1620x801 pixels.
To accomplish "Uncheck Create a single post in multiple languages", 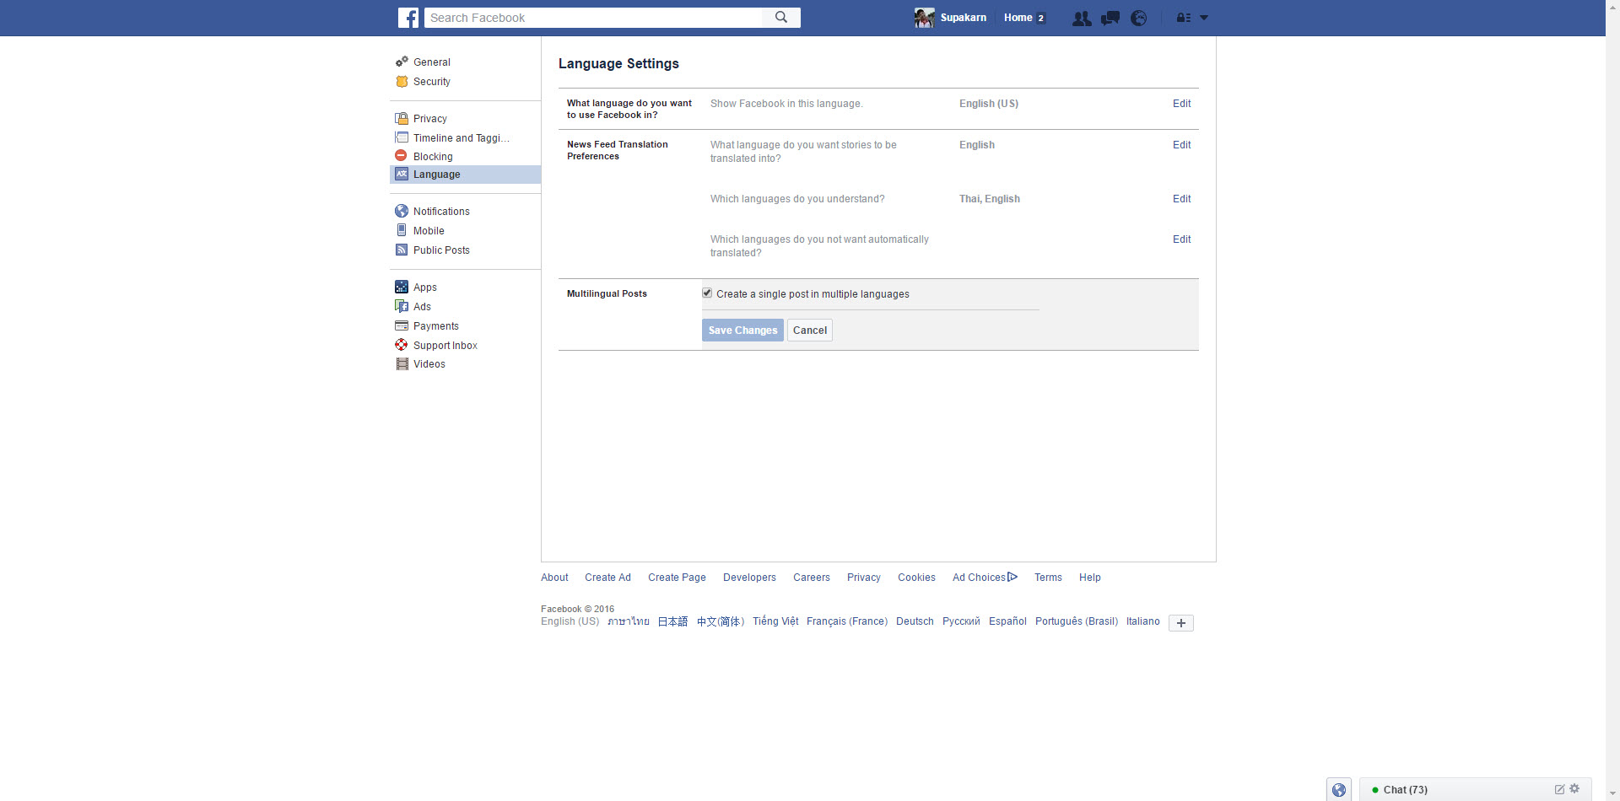I will 707,293.
